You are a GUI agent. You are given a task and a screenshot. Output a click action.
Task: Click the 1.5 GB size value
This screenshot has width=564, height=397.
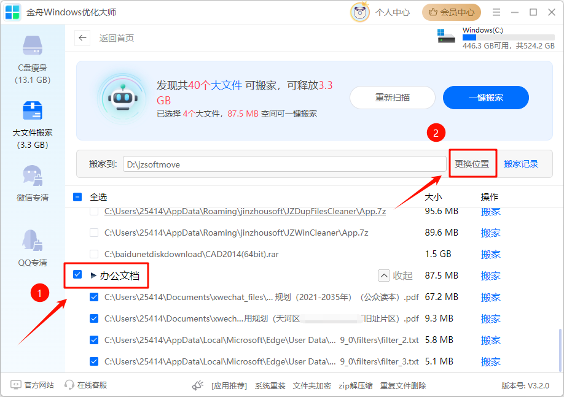438,254
